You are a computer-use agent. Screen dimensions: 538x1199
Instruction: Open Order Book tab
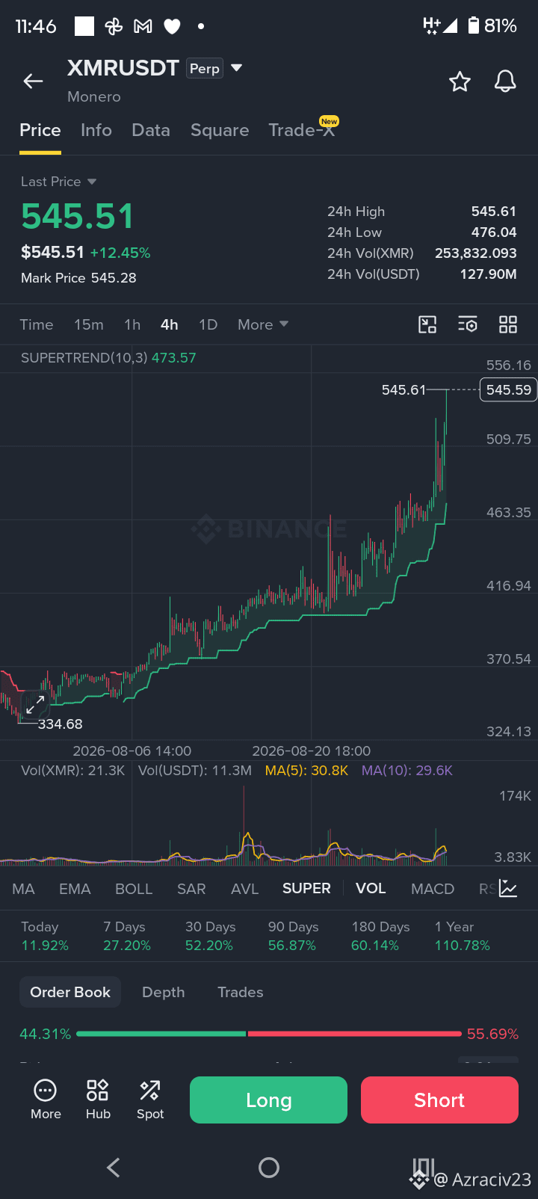[70, 992]
